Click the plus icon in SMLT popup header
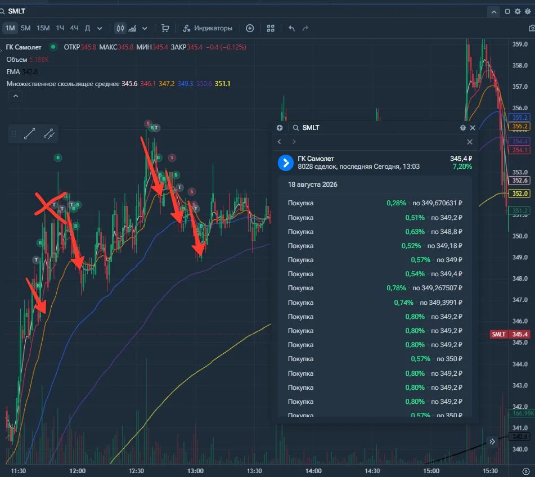This screenshot has height=477, width=535. click(x=280, y=128)
